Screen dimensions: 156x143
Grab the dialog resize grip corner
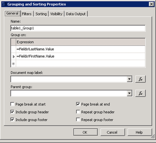click(153, 136)
